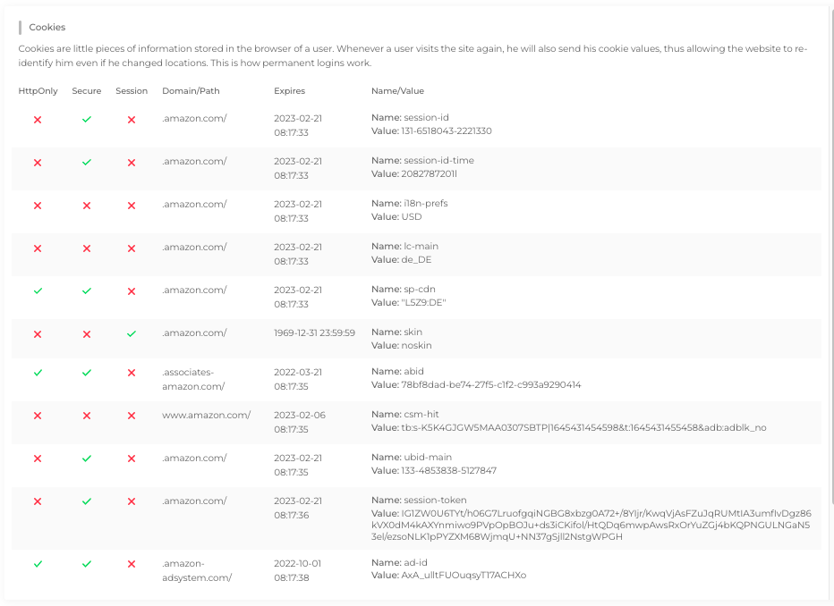The image size is (834, 606).
Task: Click the Secure green check for session-id-time cookie
Action: coord(87,163)
